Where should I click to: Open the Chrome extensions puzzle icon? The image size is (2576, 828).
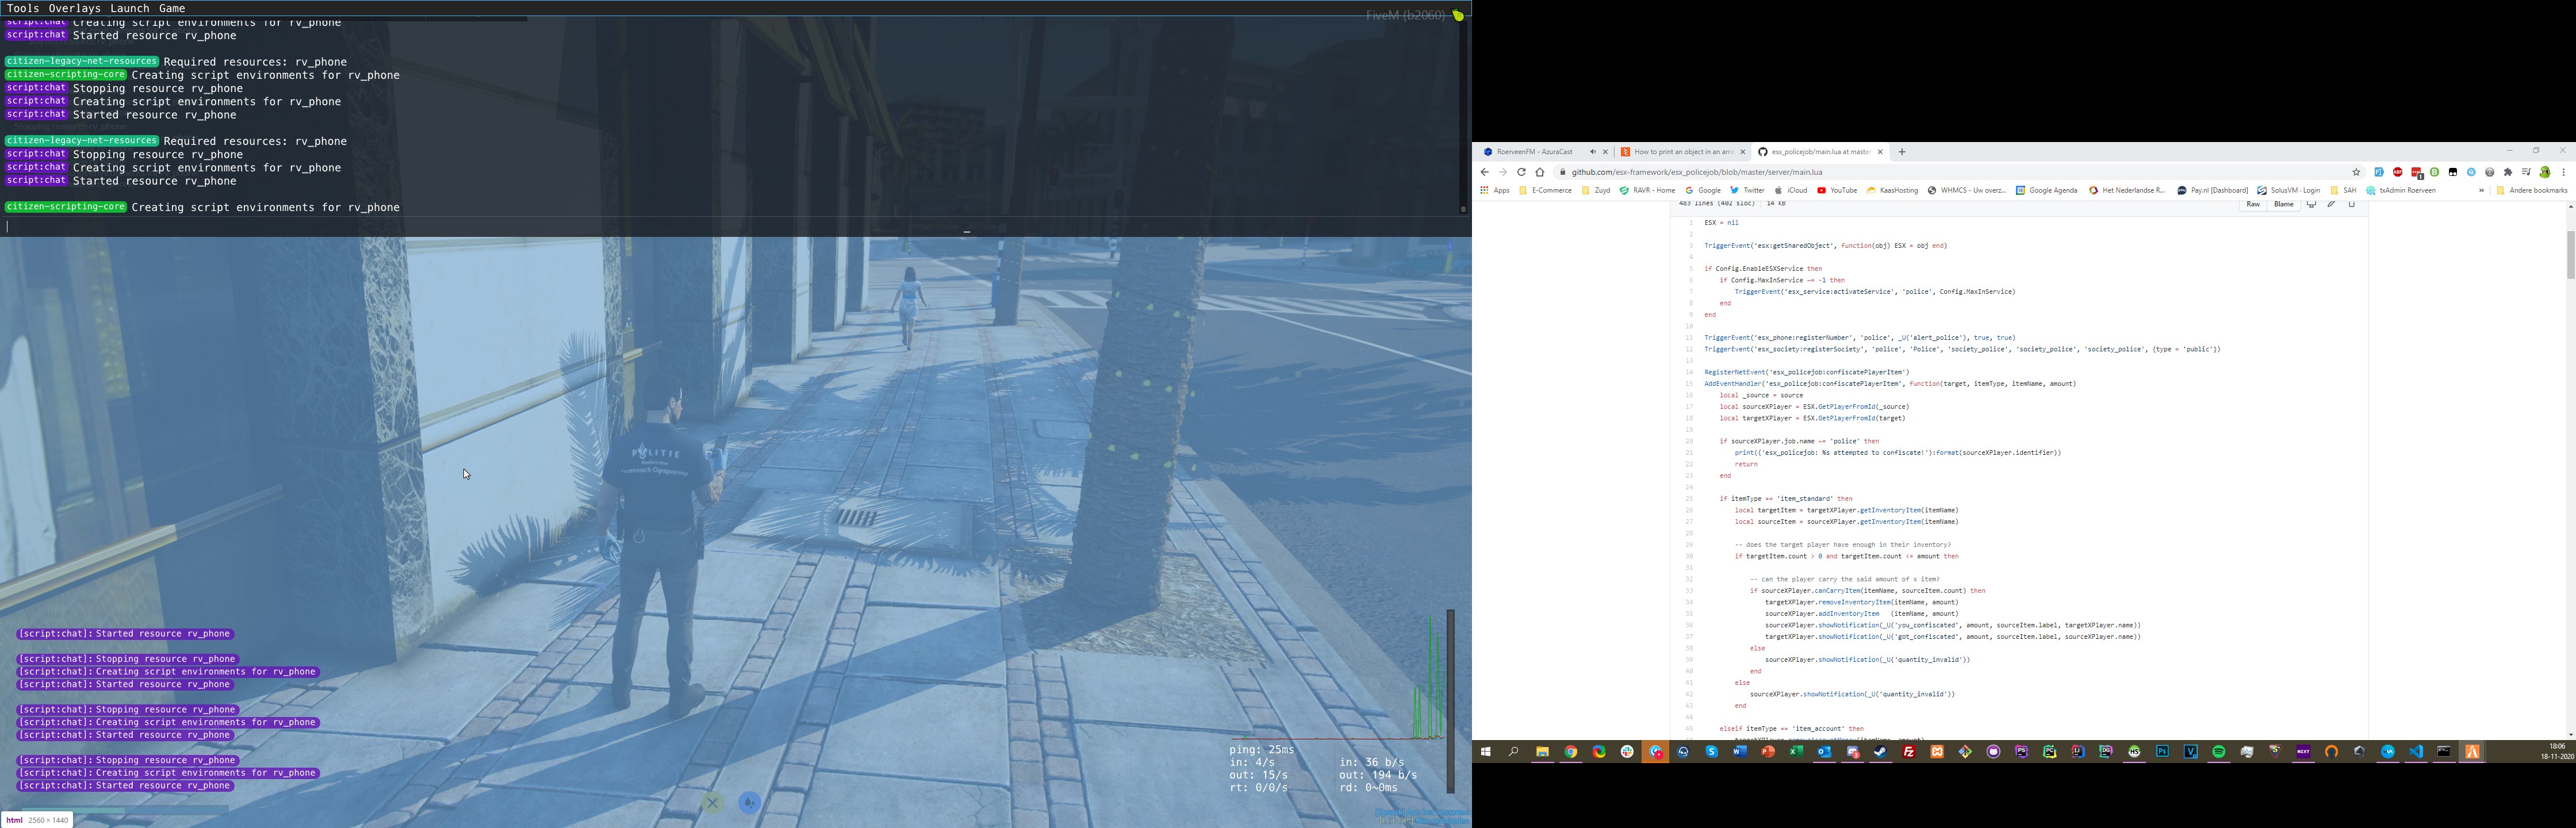coord(2508,172)
